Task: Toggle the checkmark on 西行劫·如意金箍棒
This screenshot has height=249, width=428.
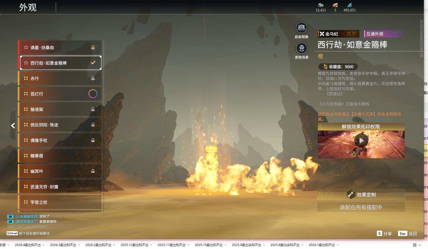Action: [93, 63]
